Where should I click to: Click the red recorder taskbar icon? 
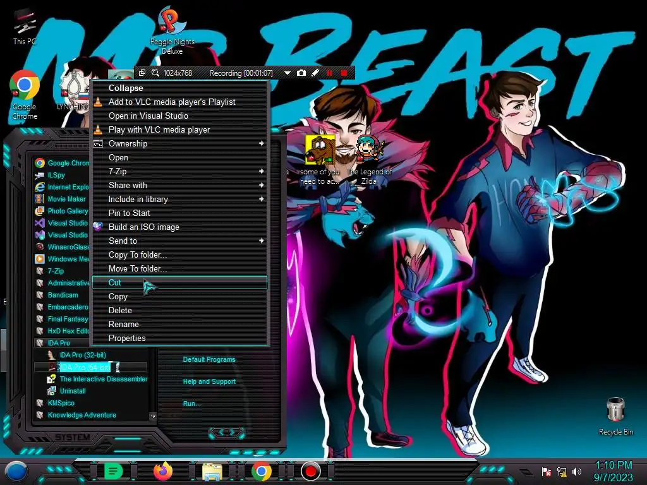coord(311,471)
